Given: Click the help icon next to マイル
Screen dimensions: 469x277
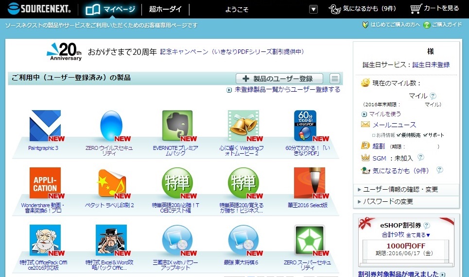Looking at the screenshot, I should (x=433, y=96).
